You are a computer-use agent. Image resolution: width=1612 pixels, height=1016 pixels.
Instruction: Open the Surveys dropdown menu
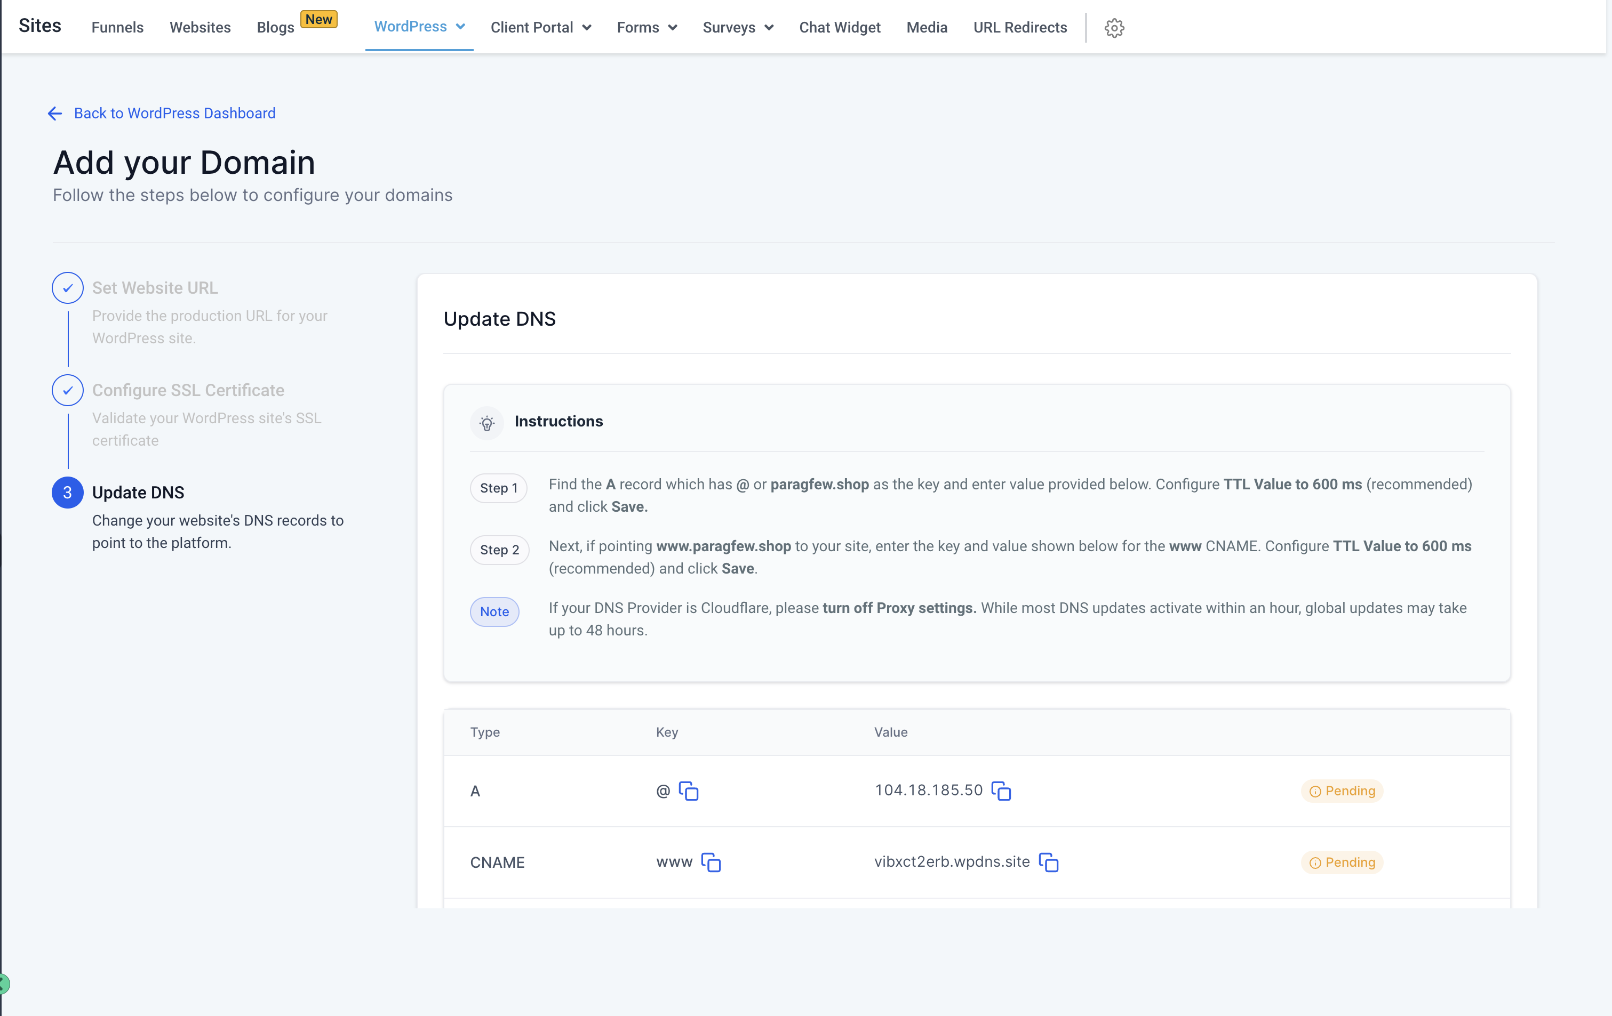(738, 27)
